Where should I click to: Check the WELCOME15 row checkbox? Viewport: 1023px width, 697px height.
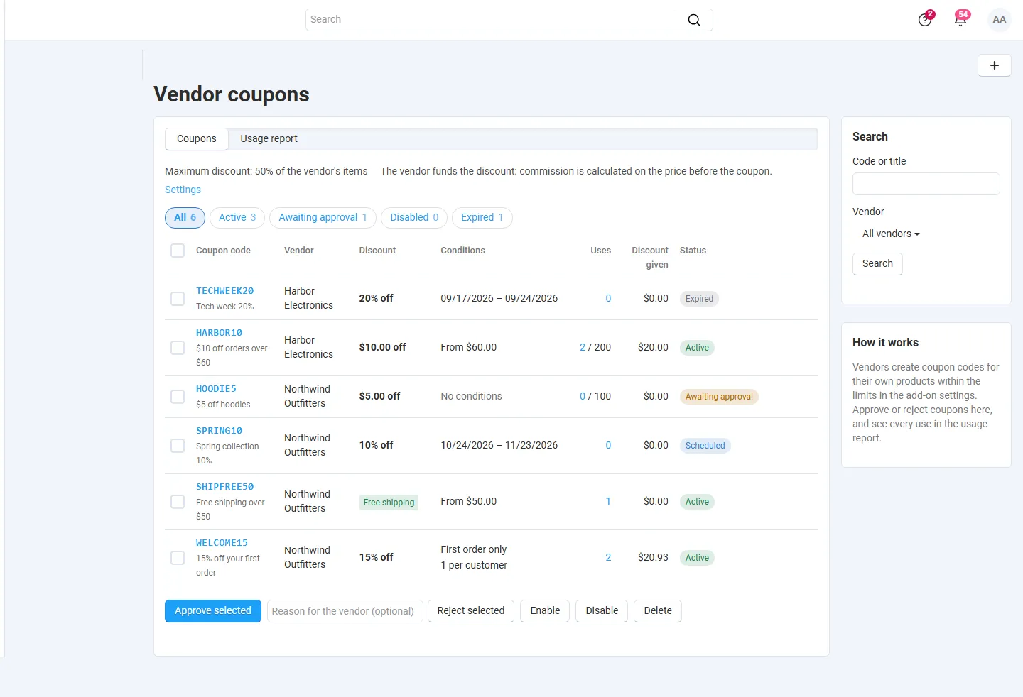coord(178,558)
